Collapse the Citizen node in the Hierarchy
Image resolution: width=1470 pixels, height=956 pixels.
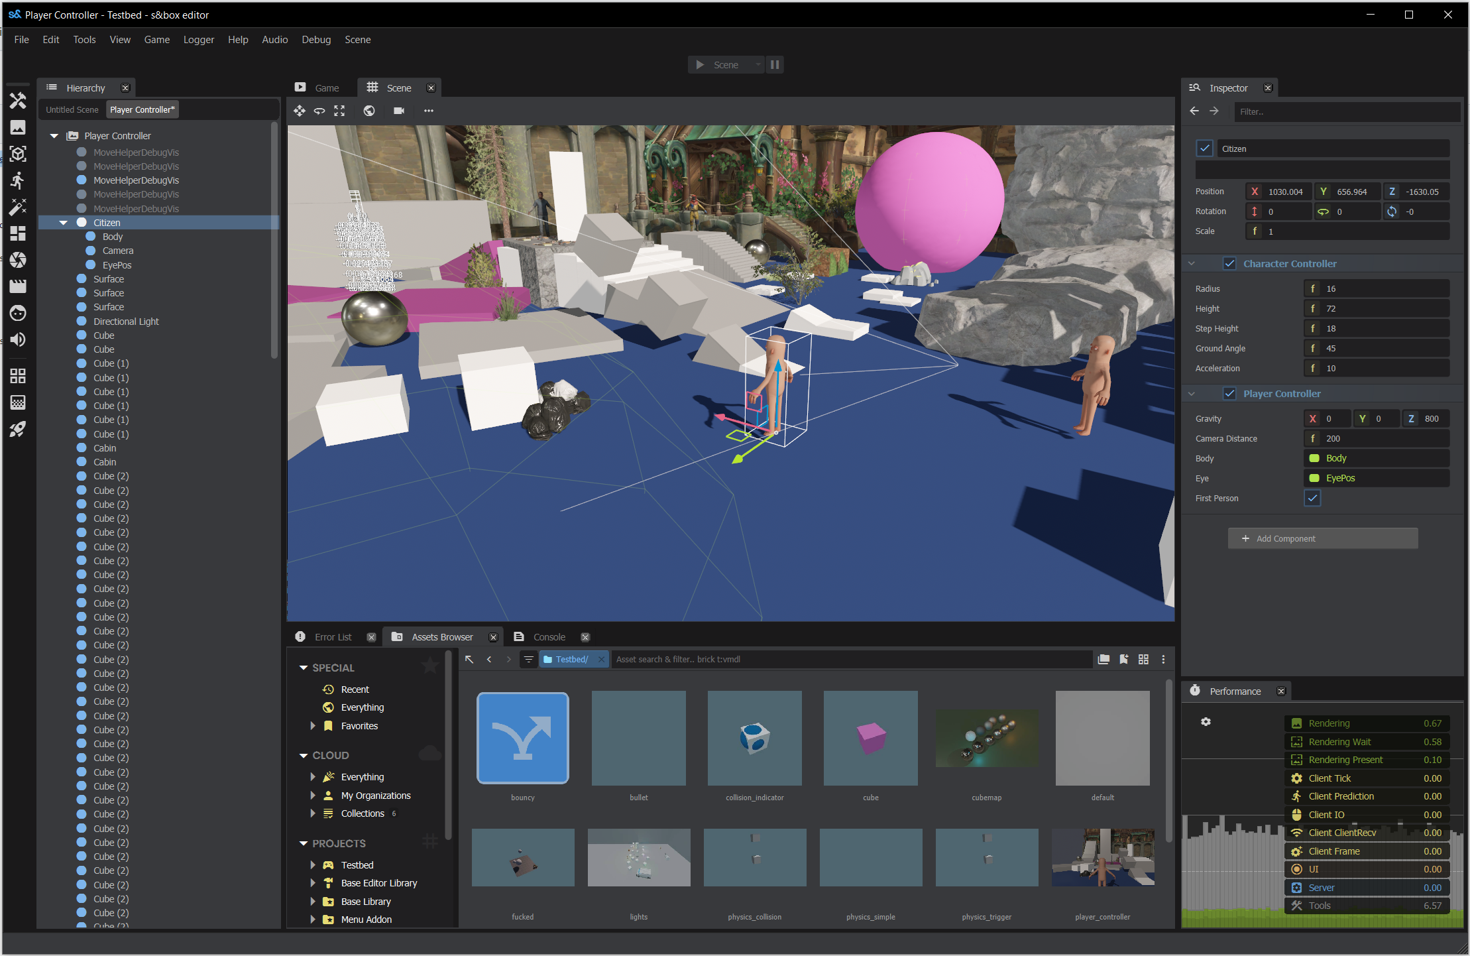pos(64,222)
